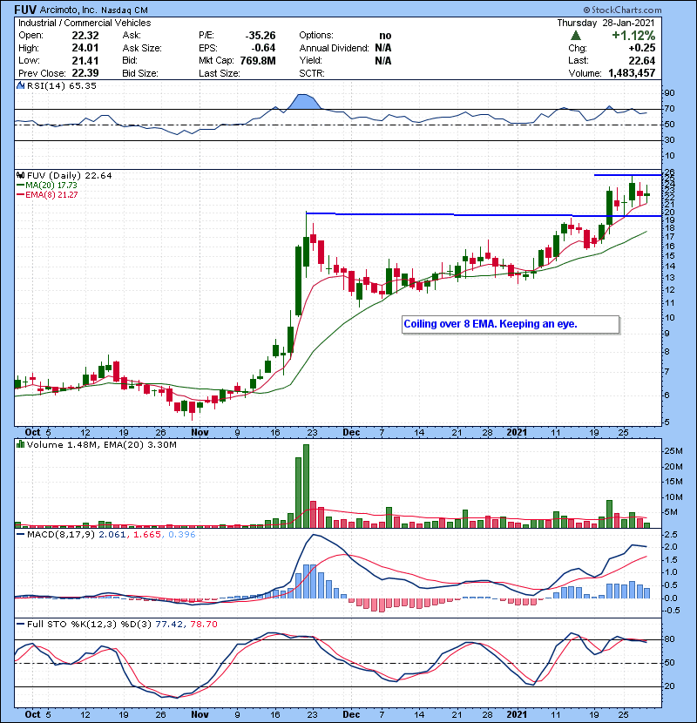
Task: Click the Last Size label
Action: point(219,73)
